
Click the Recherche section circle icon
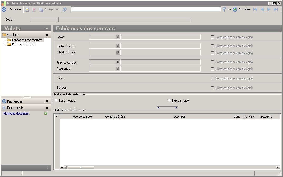(4, 101)
